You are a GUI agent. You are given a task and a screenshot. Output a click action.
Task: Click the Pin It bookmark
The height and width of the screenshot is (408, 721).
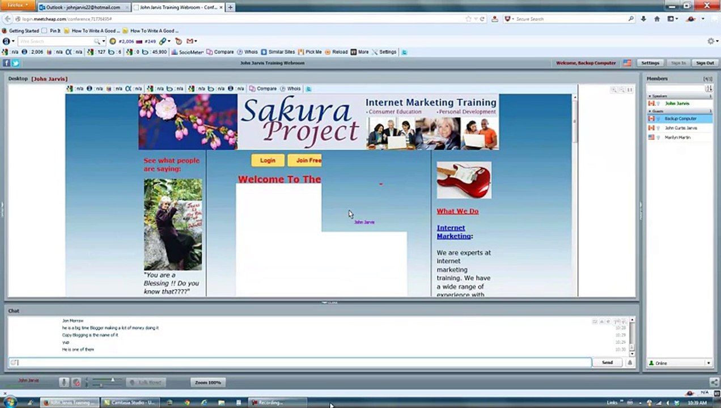(x=52, y=31)
